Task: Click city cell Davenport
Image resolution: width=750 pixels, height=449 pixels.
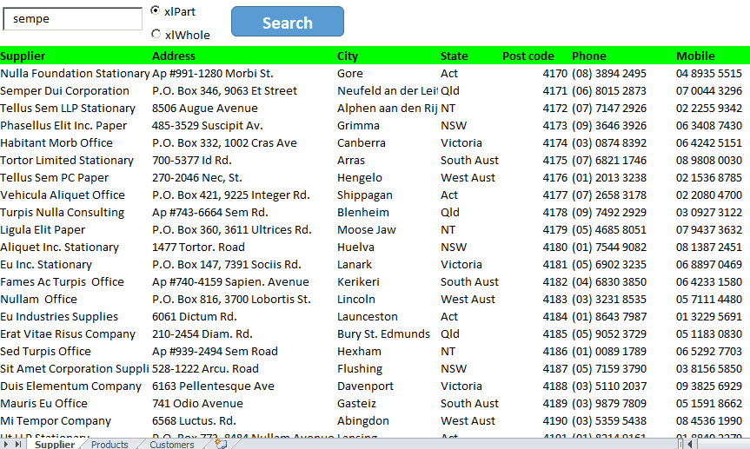Action: [x=365, y=386]
